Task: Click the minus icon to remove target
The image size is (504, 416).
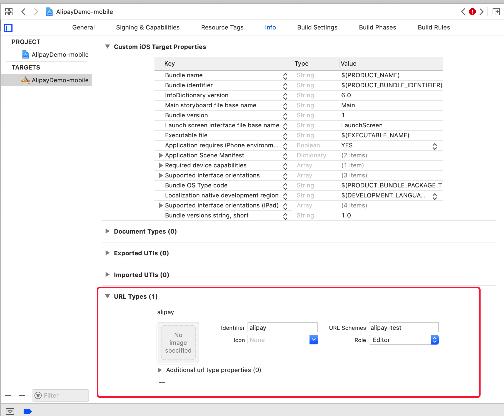Action: pos(22,395)
